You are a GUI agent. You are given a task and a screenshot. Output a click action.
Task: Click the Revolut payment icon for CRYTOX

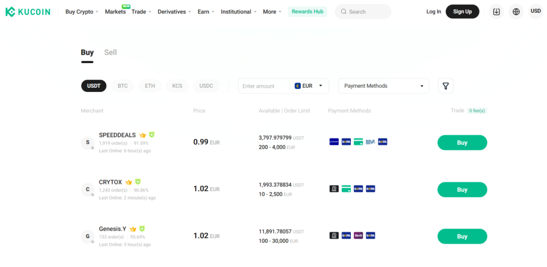(334, 189)
